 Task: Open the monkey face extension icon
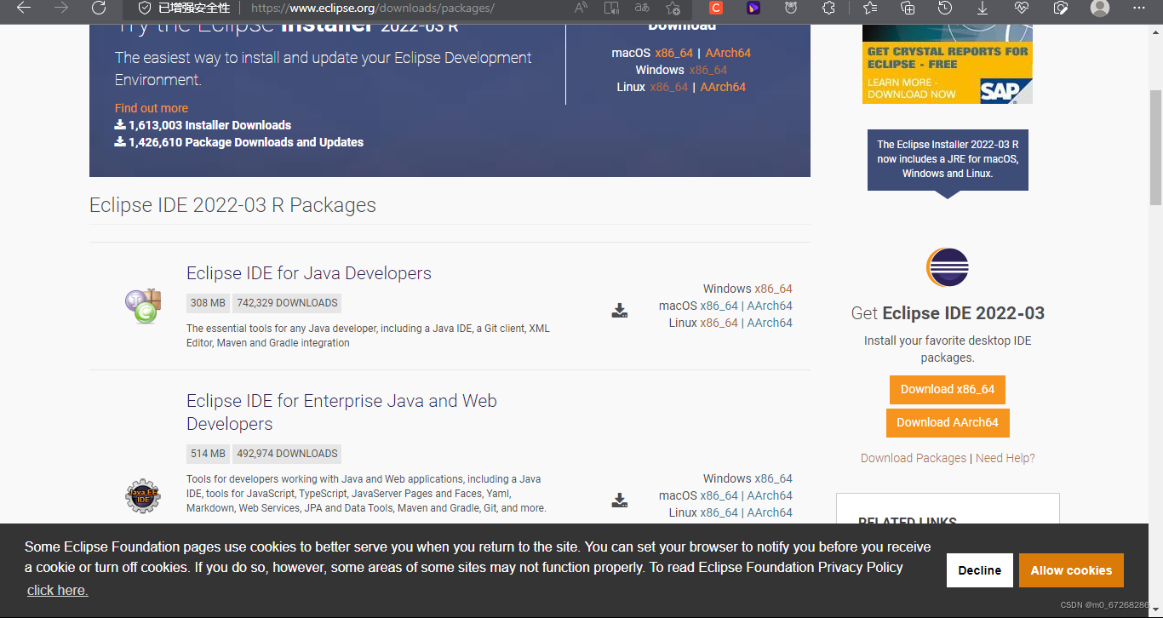pos(791,8)
